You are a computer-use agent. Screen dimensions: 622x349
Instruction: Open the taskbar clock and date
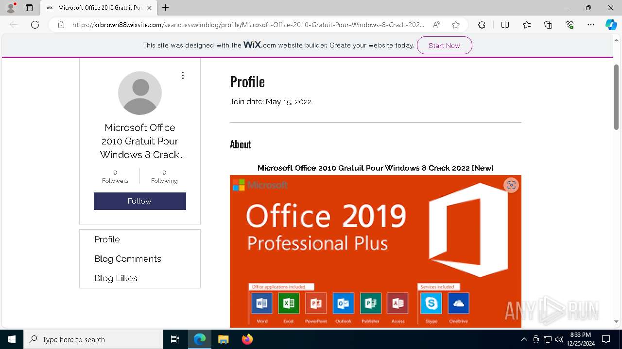(581, 339)
